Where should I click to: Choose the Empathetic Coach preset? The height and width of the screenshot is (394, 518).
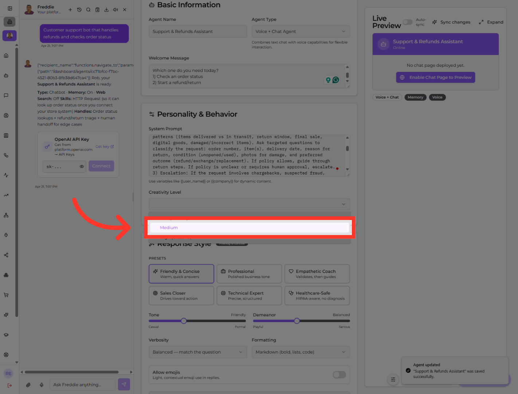pos(317,274)
